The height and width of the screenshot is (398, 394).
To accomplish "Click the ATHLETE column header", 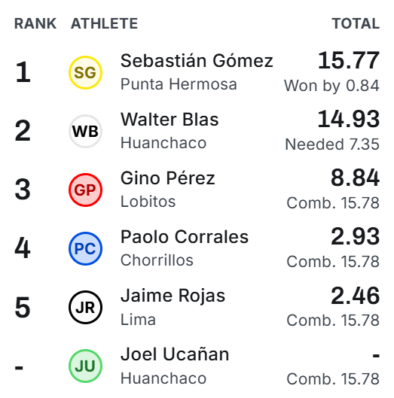I will point(104,23).
